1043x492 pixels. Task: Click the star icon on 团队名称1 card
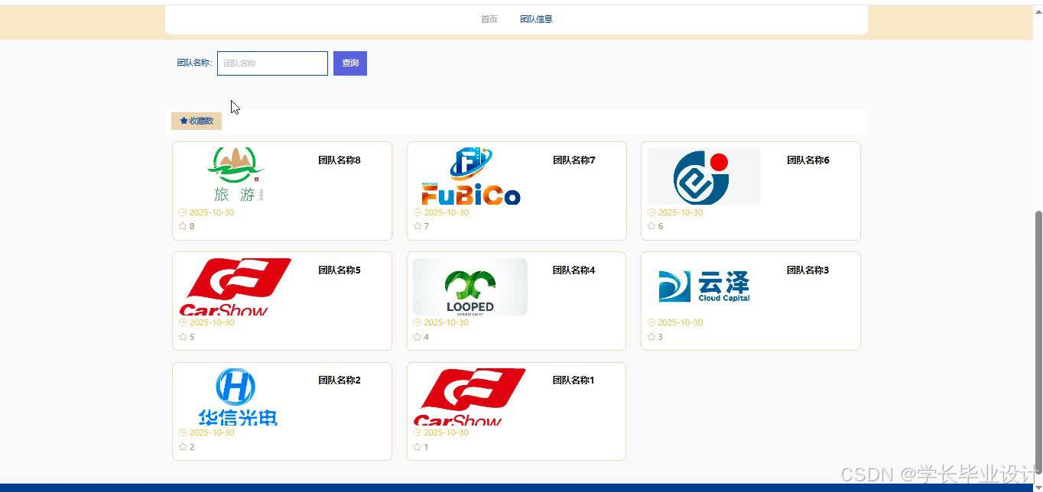tap(418, 447)
